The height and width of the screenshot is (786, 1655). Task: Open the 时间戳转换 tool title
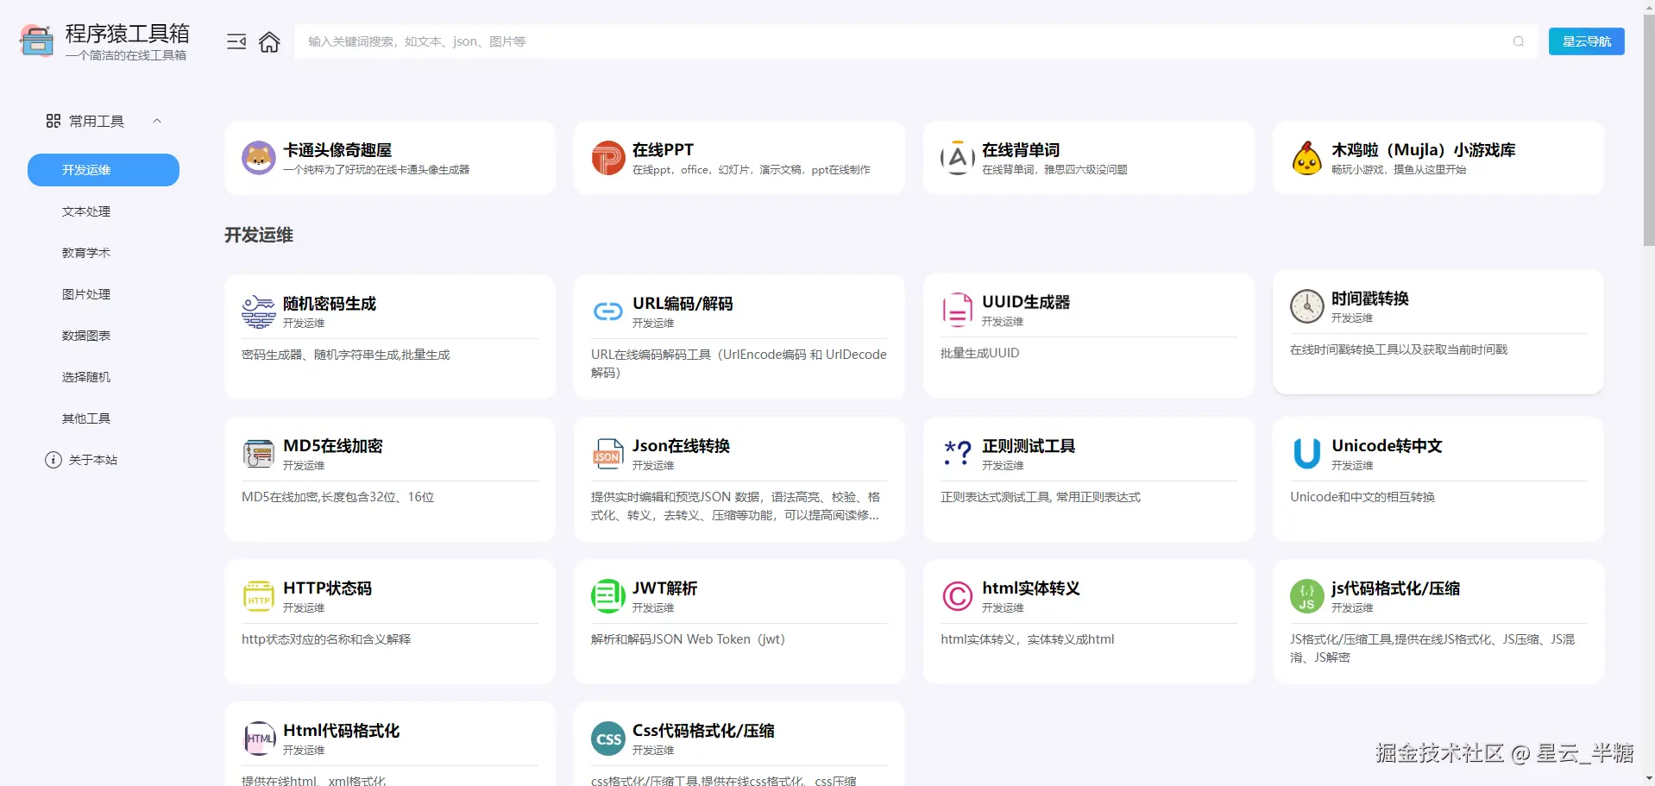pyautogui.click(x=1370, y=299)
